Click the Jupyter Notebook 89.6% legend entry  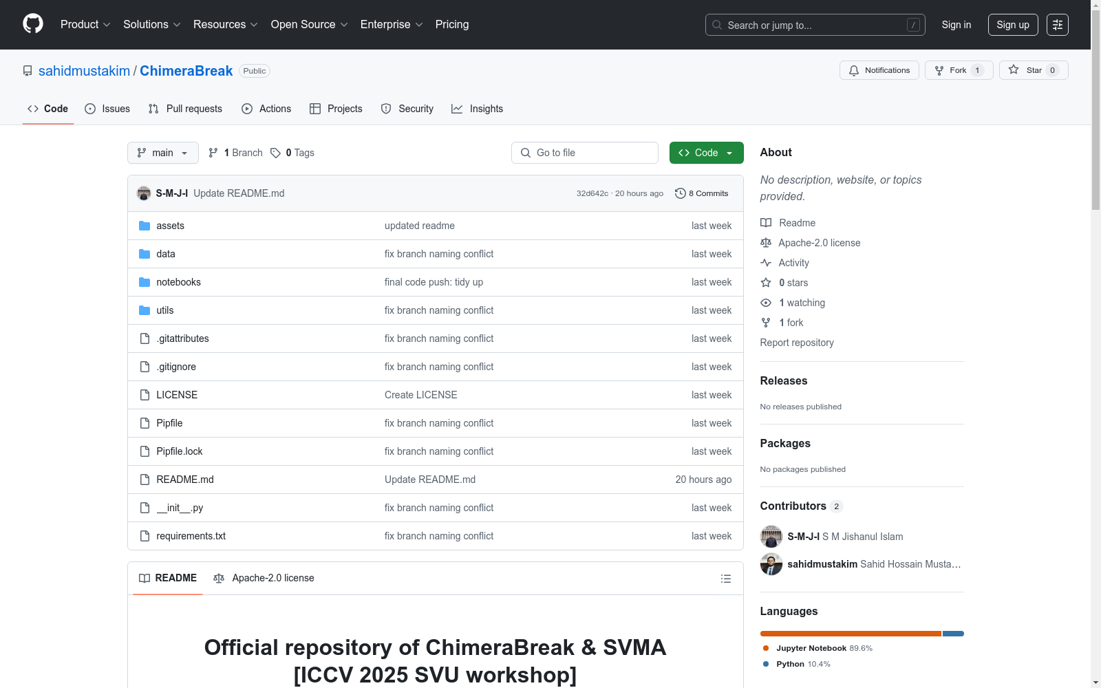click(817, 648)
